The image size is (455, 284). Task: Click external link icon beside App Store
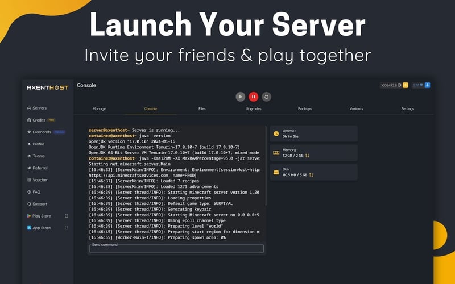coord(67,228)
